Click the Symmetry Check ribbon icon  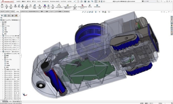point(48,6)
